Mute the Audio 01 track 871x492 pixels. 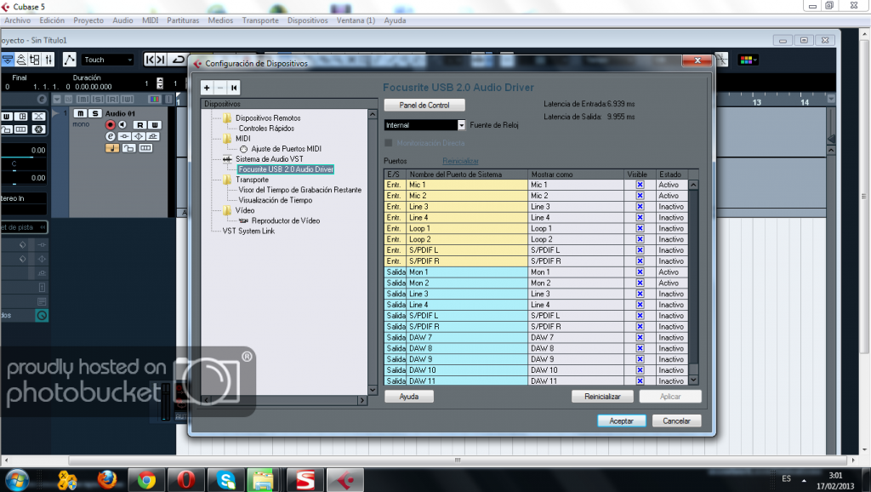click(x=81, y=113)
